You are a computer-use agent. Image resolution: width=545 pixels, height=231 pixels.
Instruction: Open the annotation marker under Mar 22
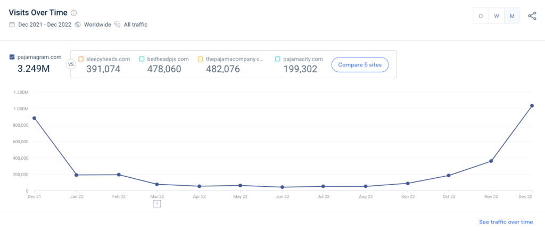point(156,203)
